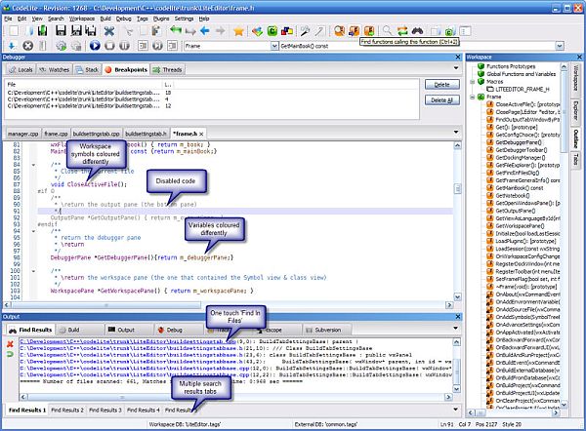The width and height of the screenshot is (586, 431).
Task: Open the GetMainBook() function combo dropdown
Action: click(x=559, y=46)
